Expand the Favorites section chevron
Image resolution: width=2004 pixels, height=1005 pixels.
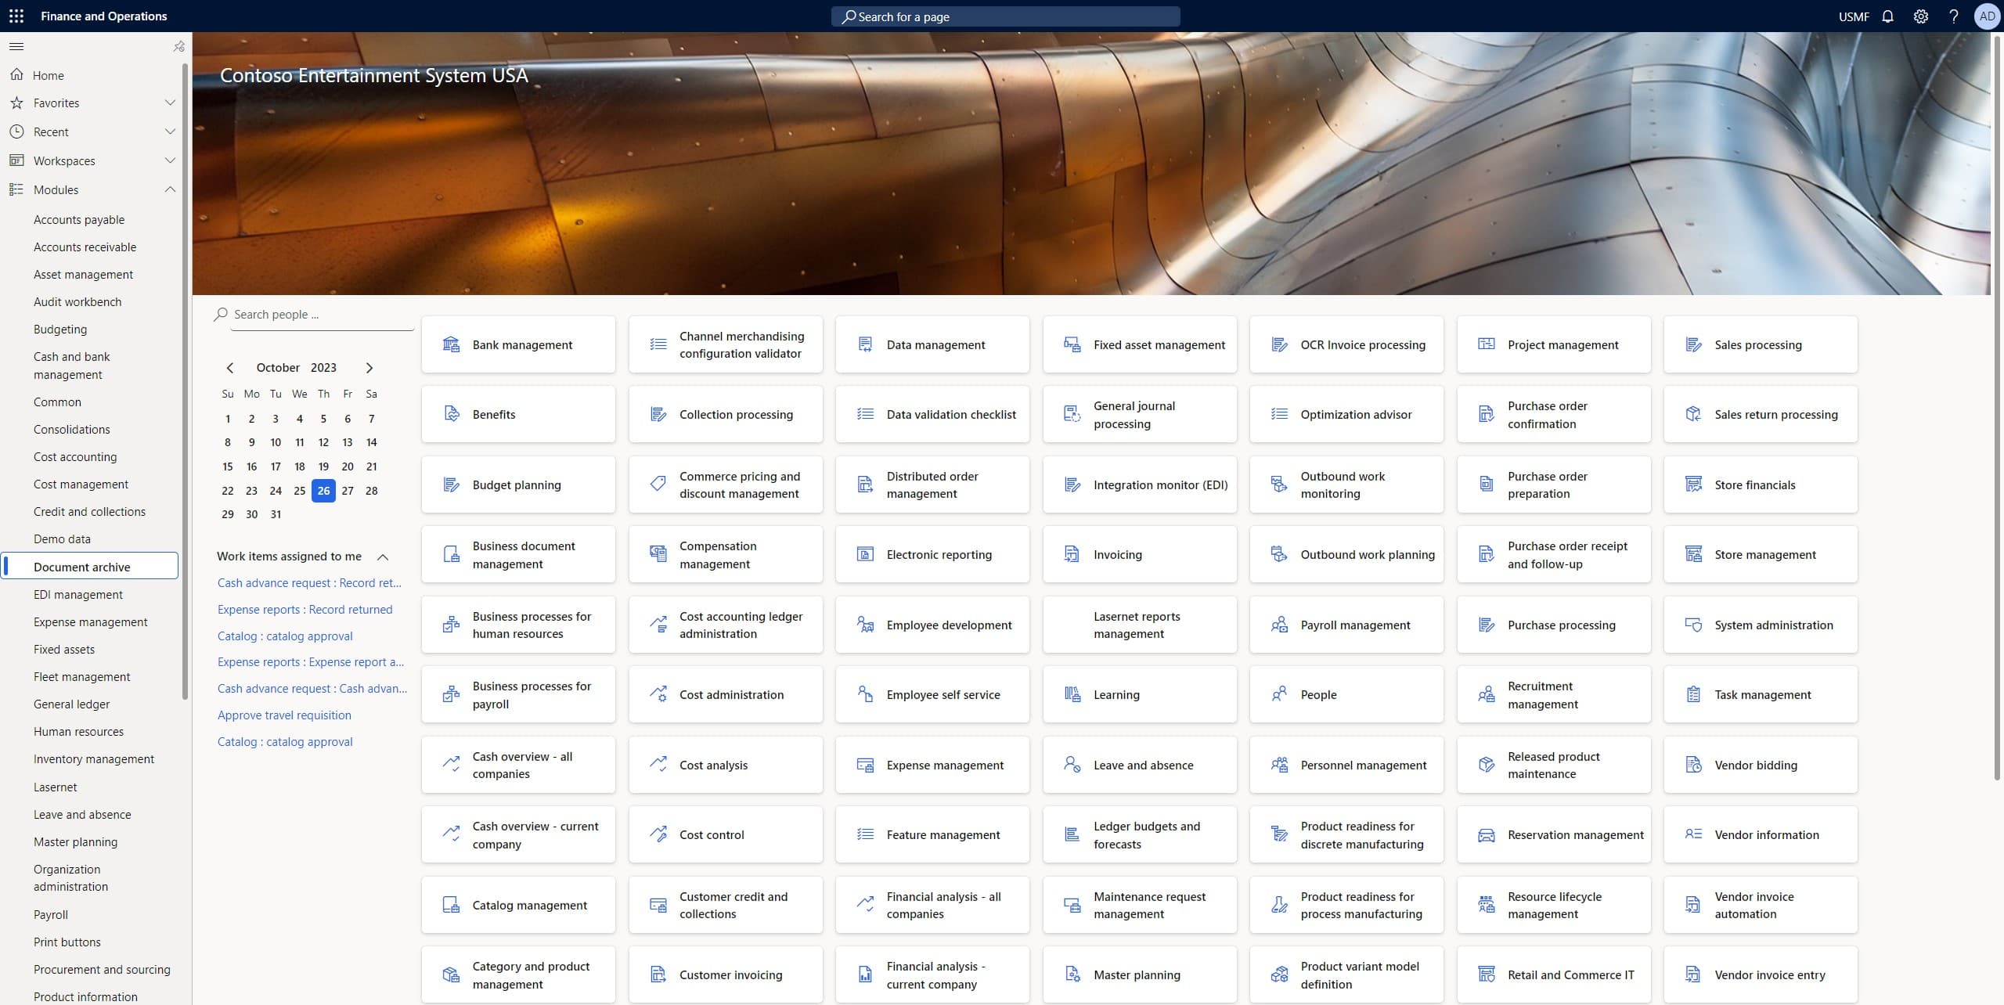(170, 103)
